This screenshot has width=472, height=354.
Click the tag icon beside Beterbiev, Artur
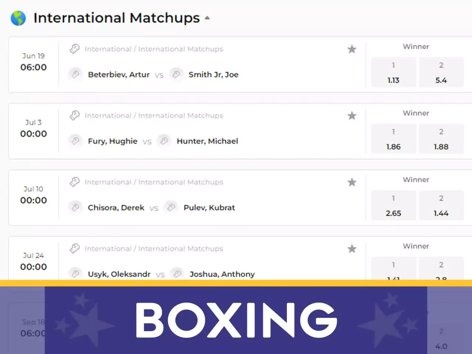pos(76,74)
